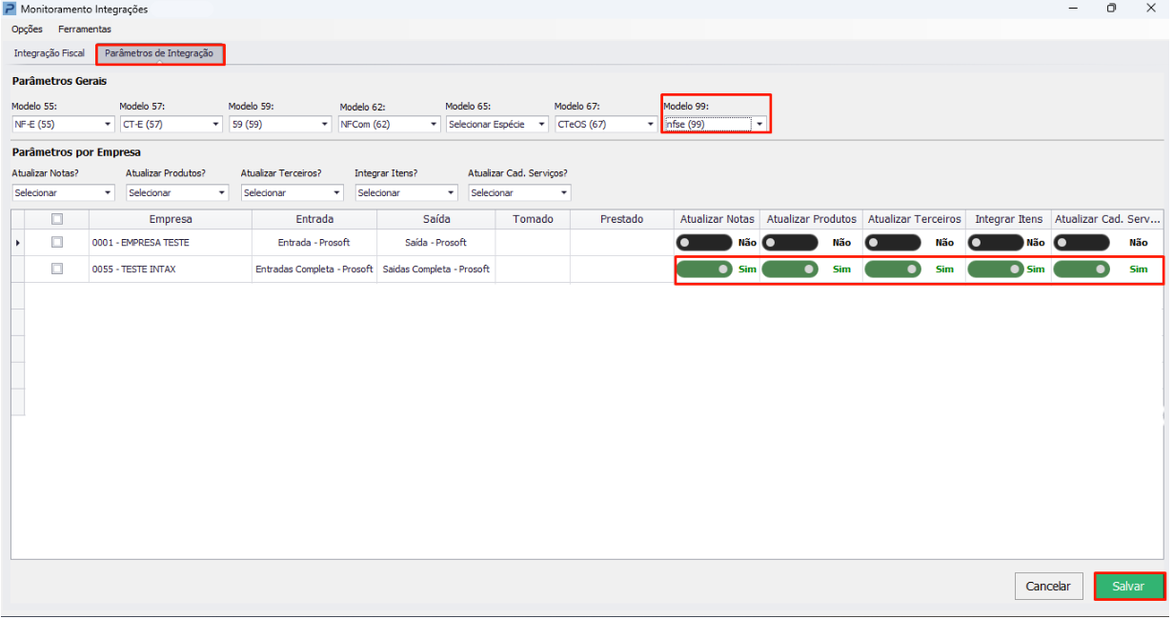Select the 0001 - EMPRESA TESTE cell
This screenshot has height=619, width=1173.
171,243
